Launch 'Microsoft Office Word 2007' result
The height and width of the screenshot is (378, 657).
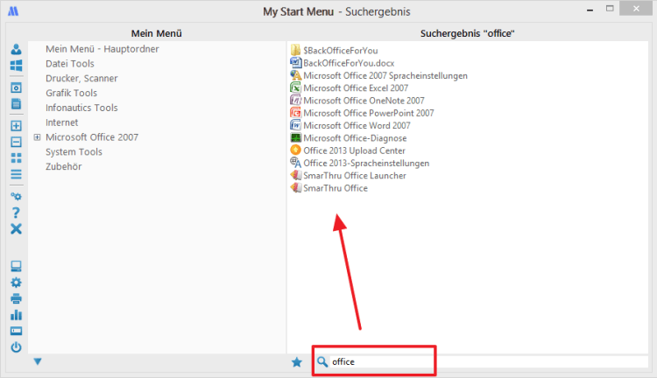coord(357,126)
